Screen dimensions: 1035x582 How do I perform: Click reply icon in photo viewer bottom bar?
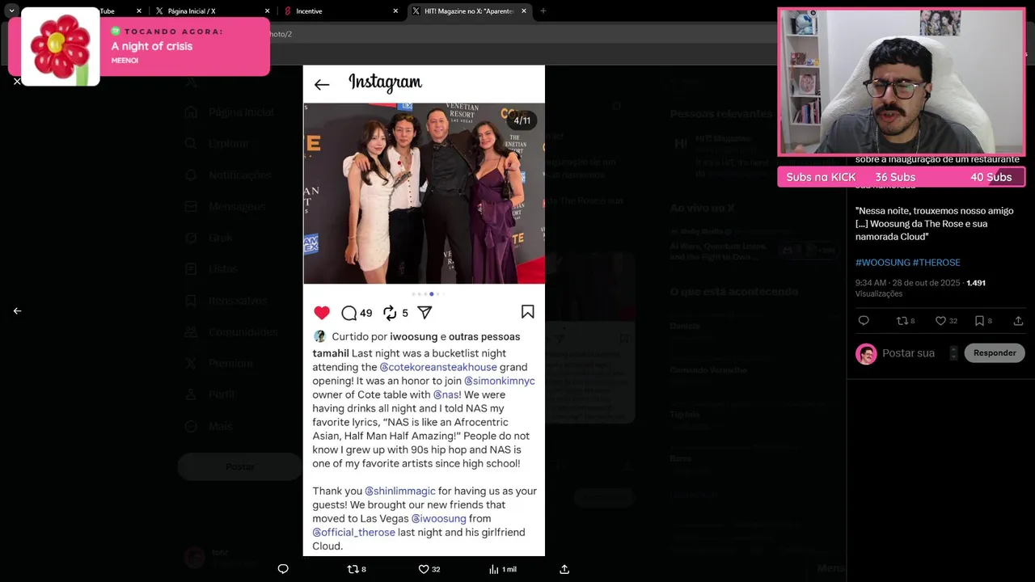click(x=283, y=569)
